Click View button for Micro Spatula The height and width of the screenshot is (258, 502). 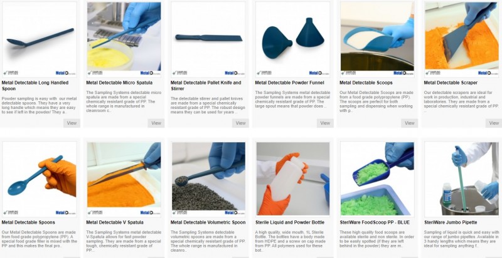(156, 123)
